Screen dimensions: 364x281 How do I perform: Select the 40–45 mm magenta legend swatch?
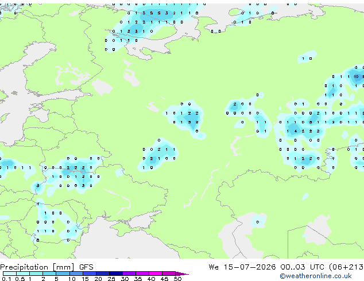[x=156, y=274]
